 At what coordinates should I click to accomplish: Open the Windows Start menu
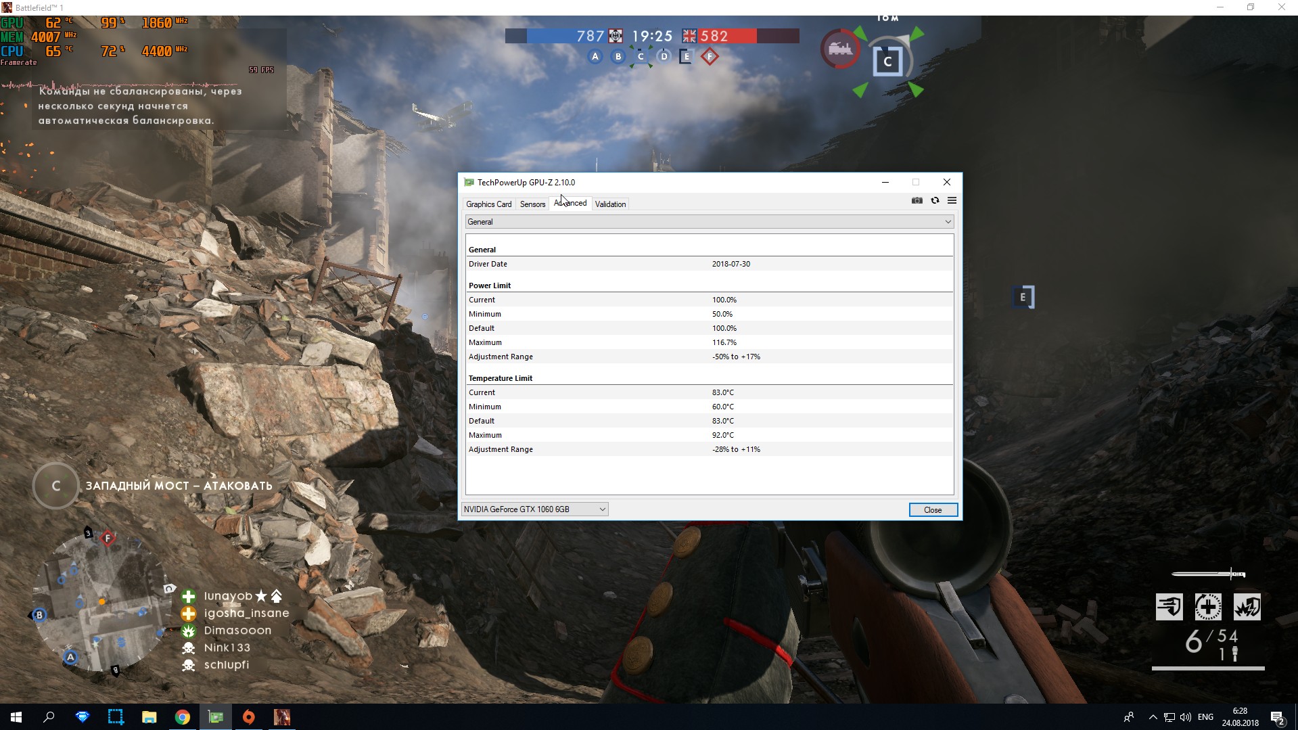[16, 717]
